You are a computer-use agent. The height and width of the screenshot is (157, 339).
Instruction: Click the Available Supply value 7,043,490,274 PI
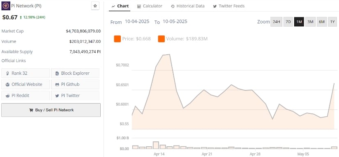(x=85, y=52)
